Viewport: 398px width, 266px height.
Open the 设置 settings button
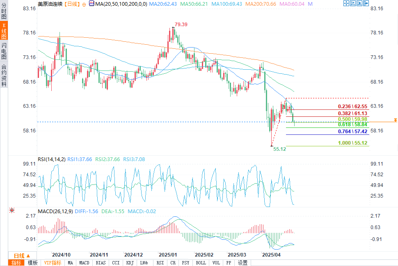click(242, 263)
